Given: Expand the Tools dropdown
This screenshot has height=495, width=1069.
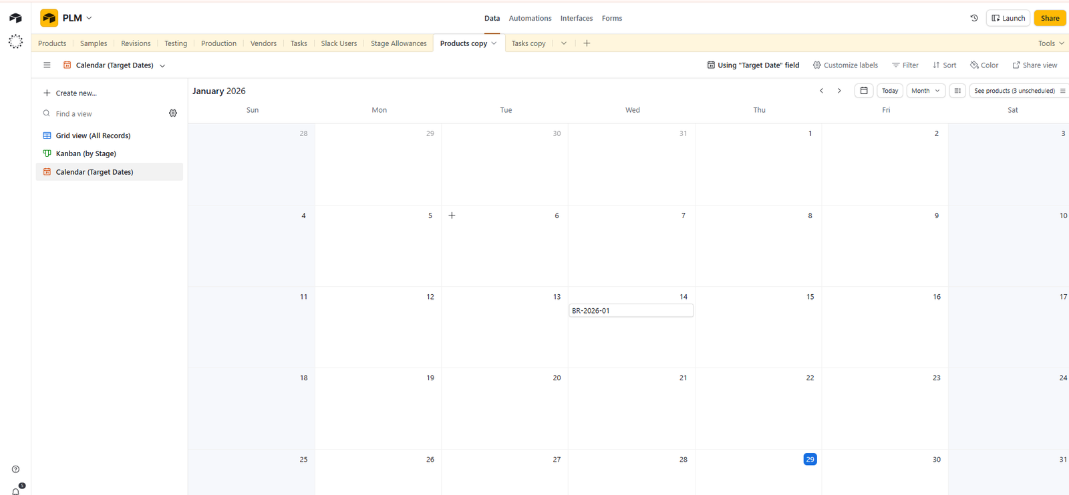Looking at the screenshot, I should 1051,43.
